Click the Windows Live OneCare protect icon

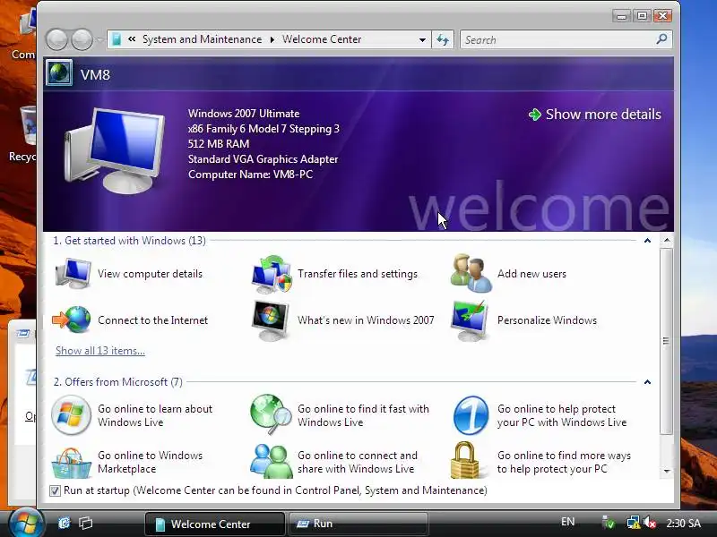[471, 415]
